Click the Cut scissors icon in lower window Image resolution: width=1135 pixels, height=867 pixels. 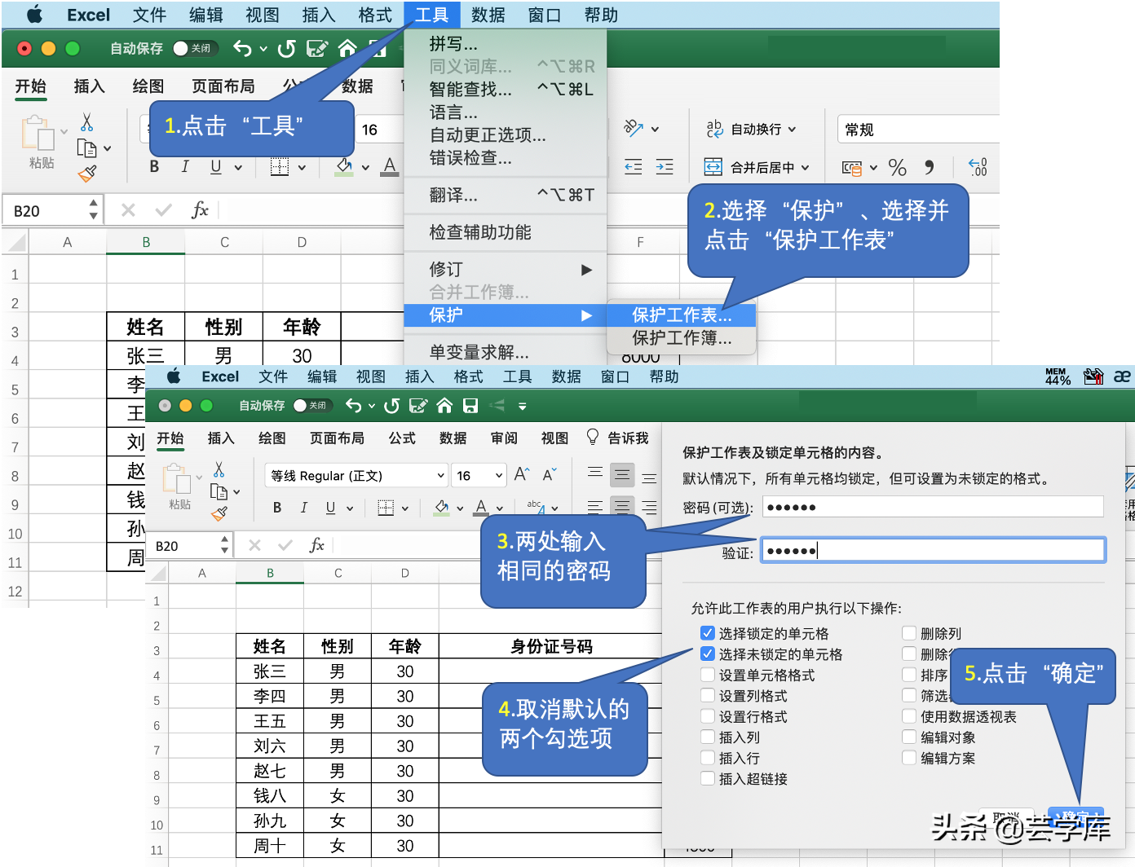click(x=219, y=469)
